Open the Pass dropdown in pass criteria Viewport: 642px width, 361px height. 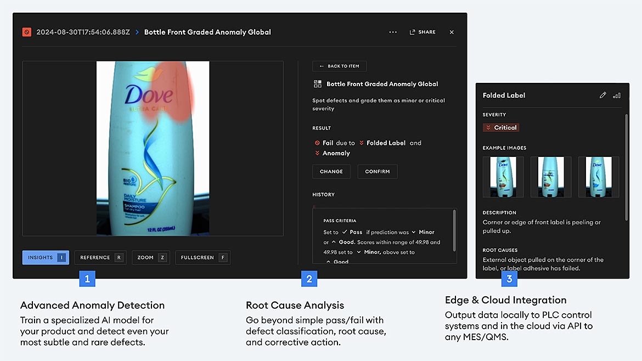pyautogui.click(x=352, y=232)
